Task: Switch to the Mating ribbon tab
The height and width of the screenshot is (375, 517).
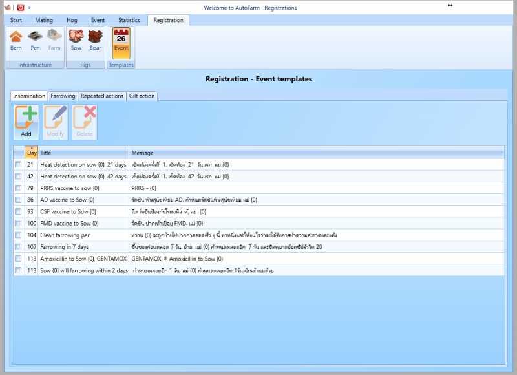Action: click(x=44, y=20)
